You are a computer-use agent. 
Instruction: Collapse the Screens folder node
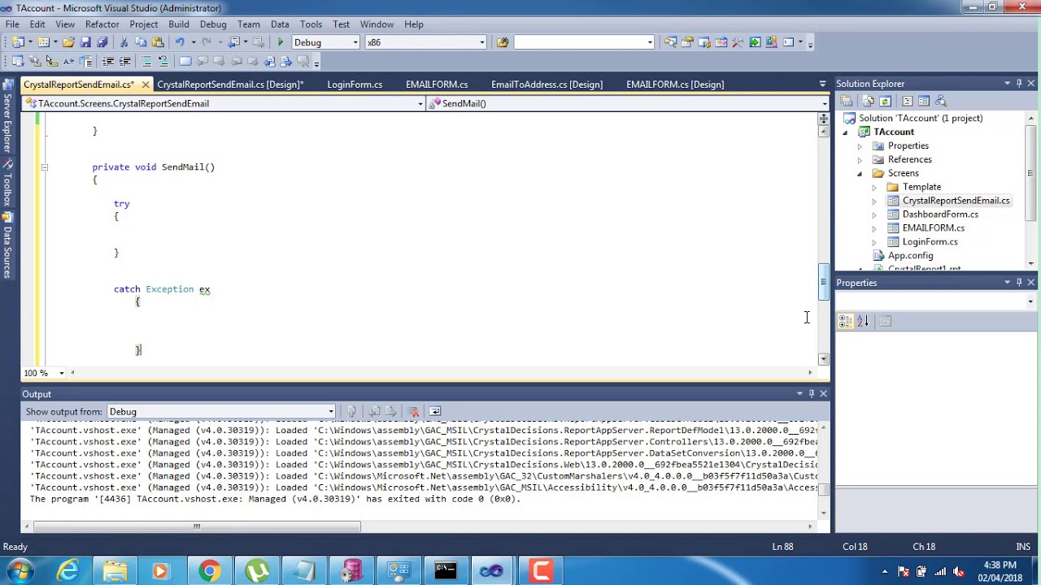[860, 173]
